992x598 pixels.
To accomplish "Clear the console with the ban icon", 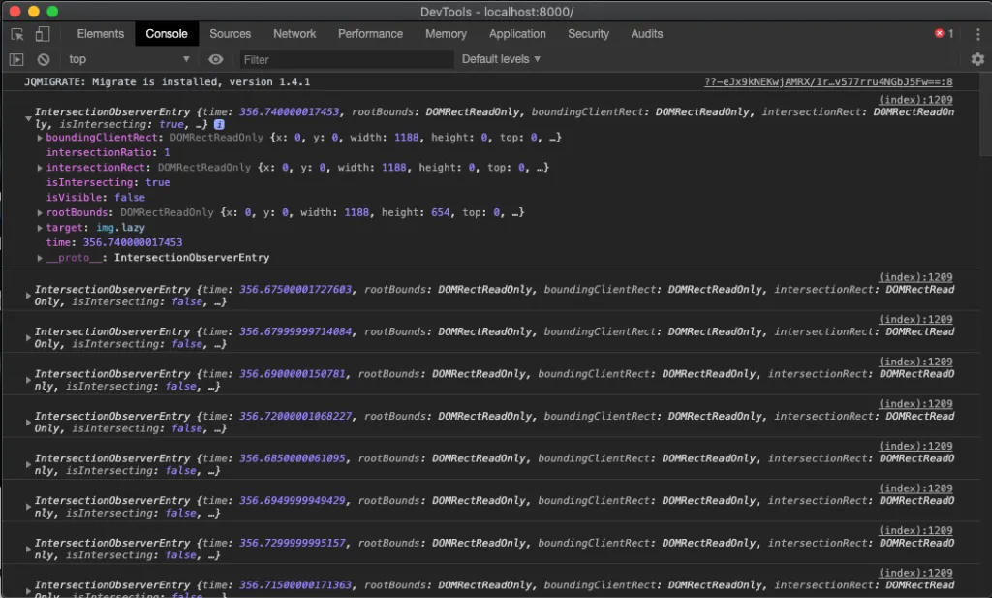I will pos(43,59).
